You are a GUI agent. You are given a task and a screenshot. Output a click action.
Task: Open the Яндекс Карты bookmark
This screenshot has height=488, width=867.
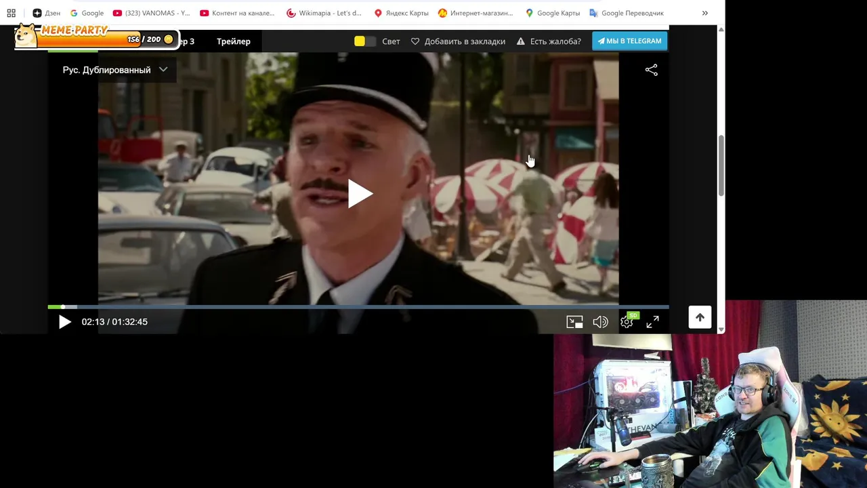tap(401, 13)
